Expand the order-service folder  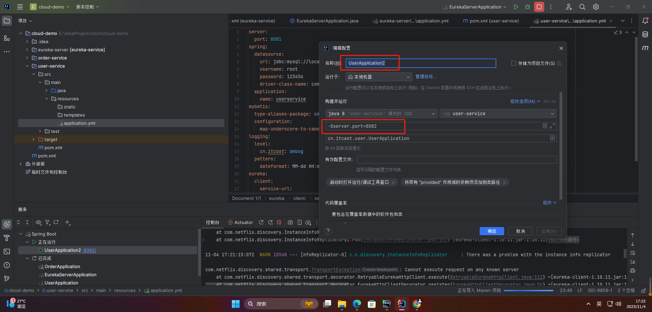[x=27, y=58]
